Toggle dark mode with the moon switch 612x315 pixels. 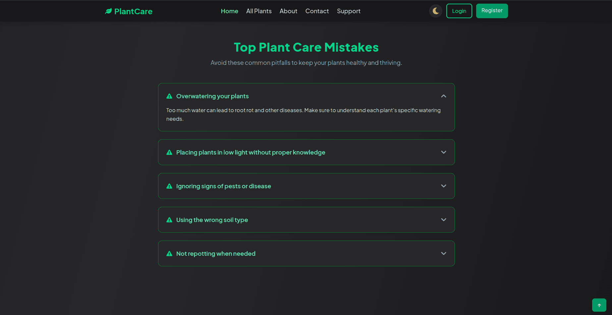435,11
